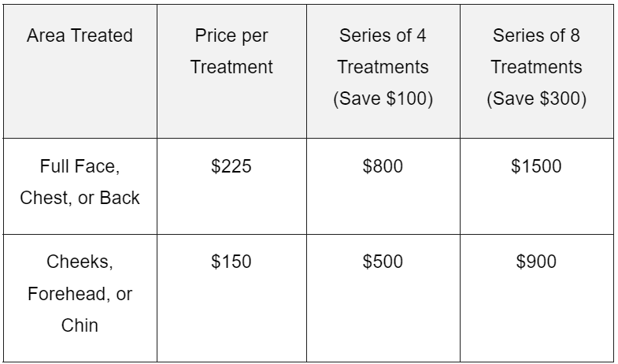Image resolution: width=618 pixels, height=364 pixels.
Task: Select the 'Series of 8' header text
Action: (x=536, y=35)
